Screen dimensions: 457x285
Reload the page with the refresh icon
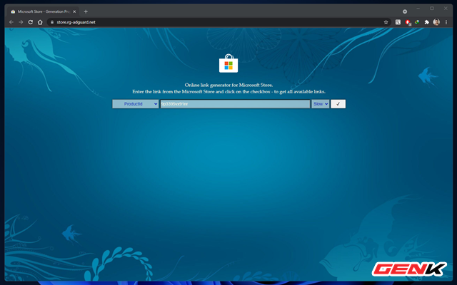point(30,22)
